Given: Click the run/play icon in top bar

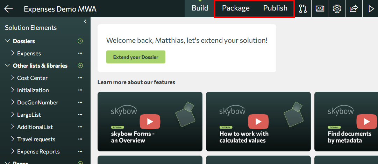Looking at the screenshot, I should 371,9.
